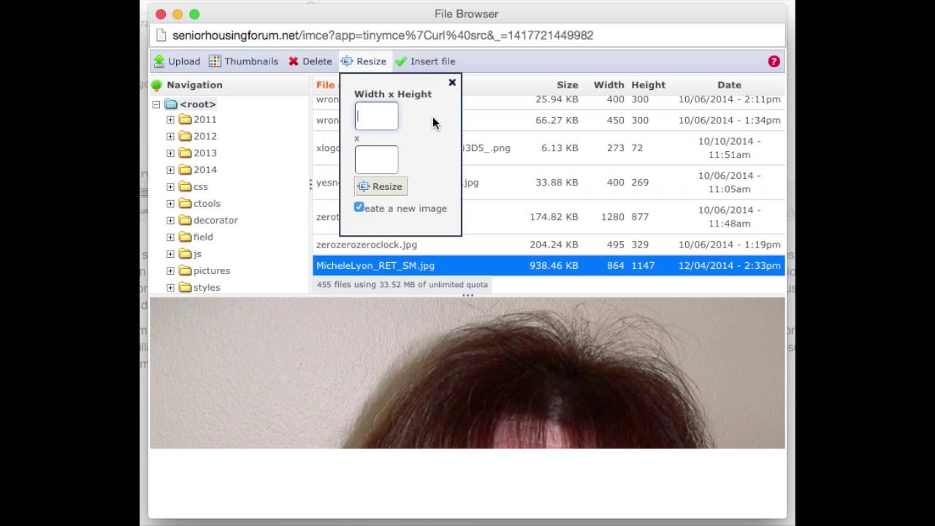
Task: Expand the 2014 folder
Action: click(170, 170)
